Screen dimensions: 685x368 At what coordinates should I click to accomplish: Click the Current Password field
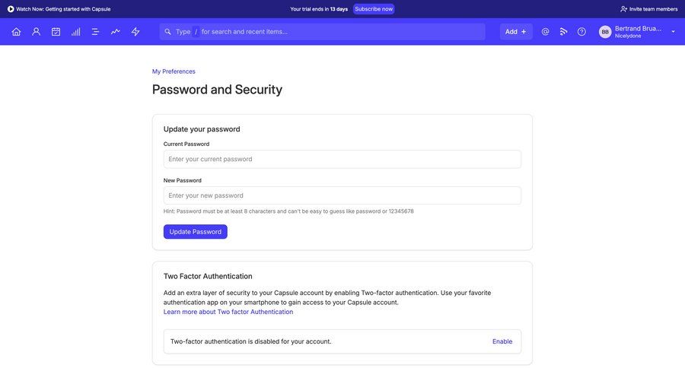(342, 159)
